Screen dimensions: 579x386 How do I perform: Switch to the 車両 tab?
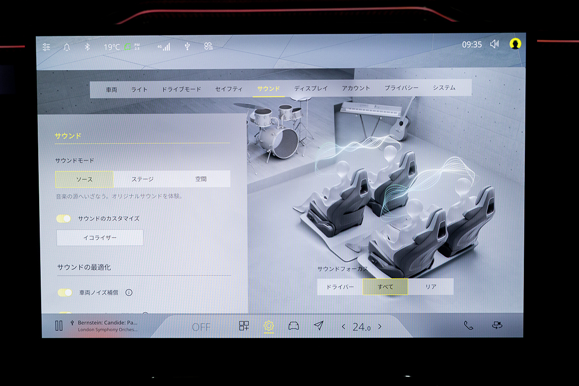[x=111, y=89]
